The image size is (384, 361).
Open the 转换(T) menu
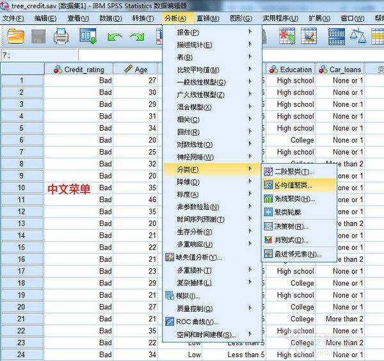(143, 19)
